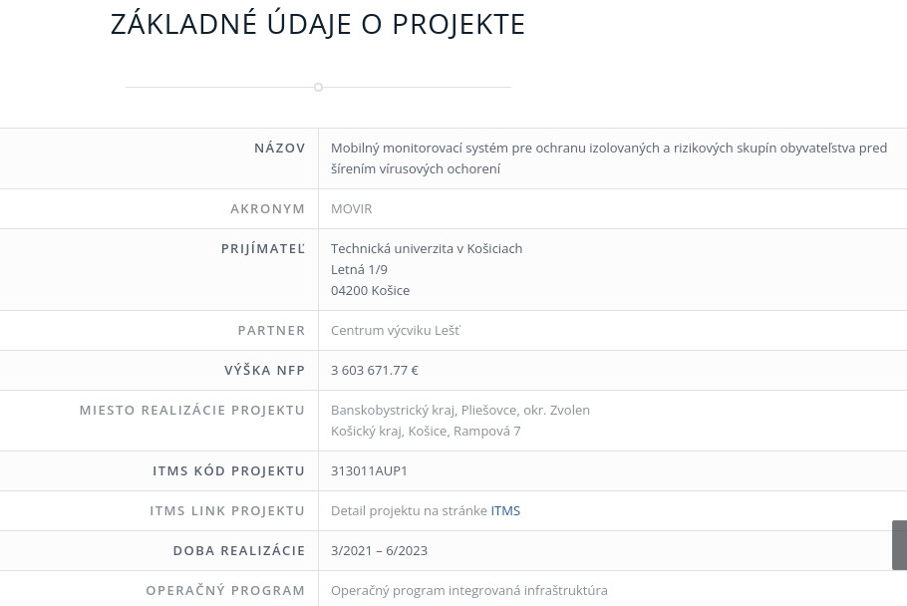The width and height of the screenshot is (907, 606).
Task: Click the PARTNER row label
Action: click(271, 330)
